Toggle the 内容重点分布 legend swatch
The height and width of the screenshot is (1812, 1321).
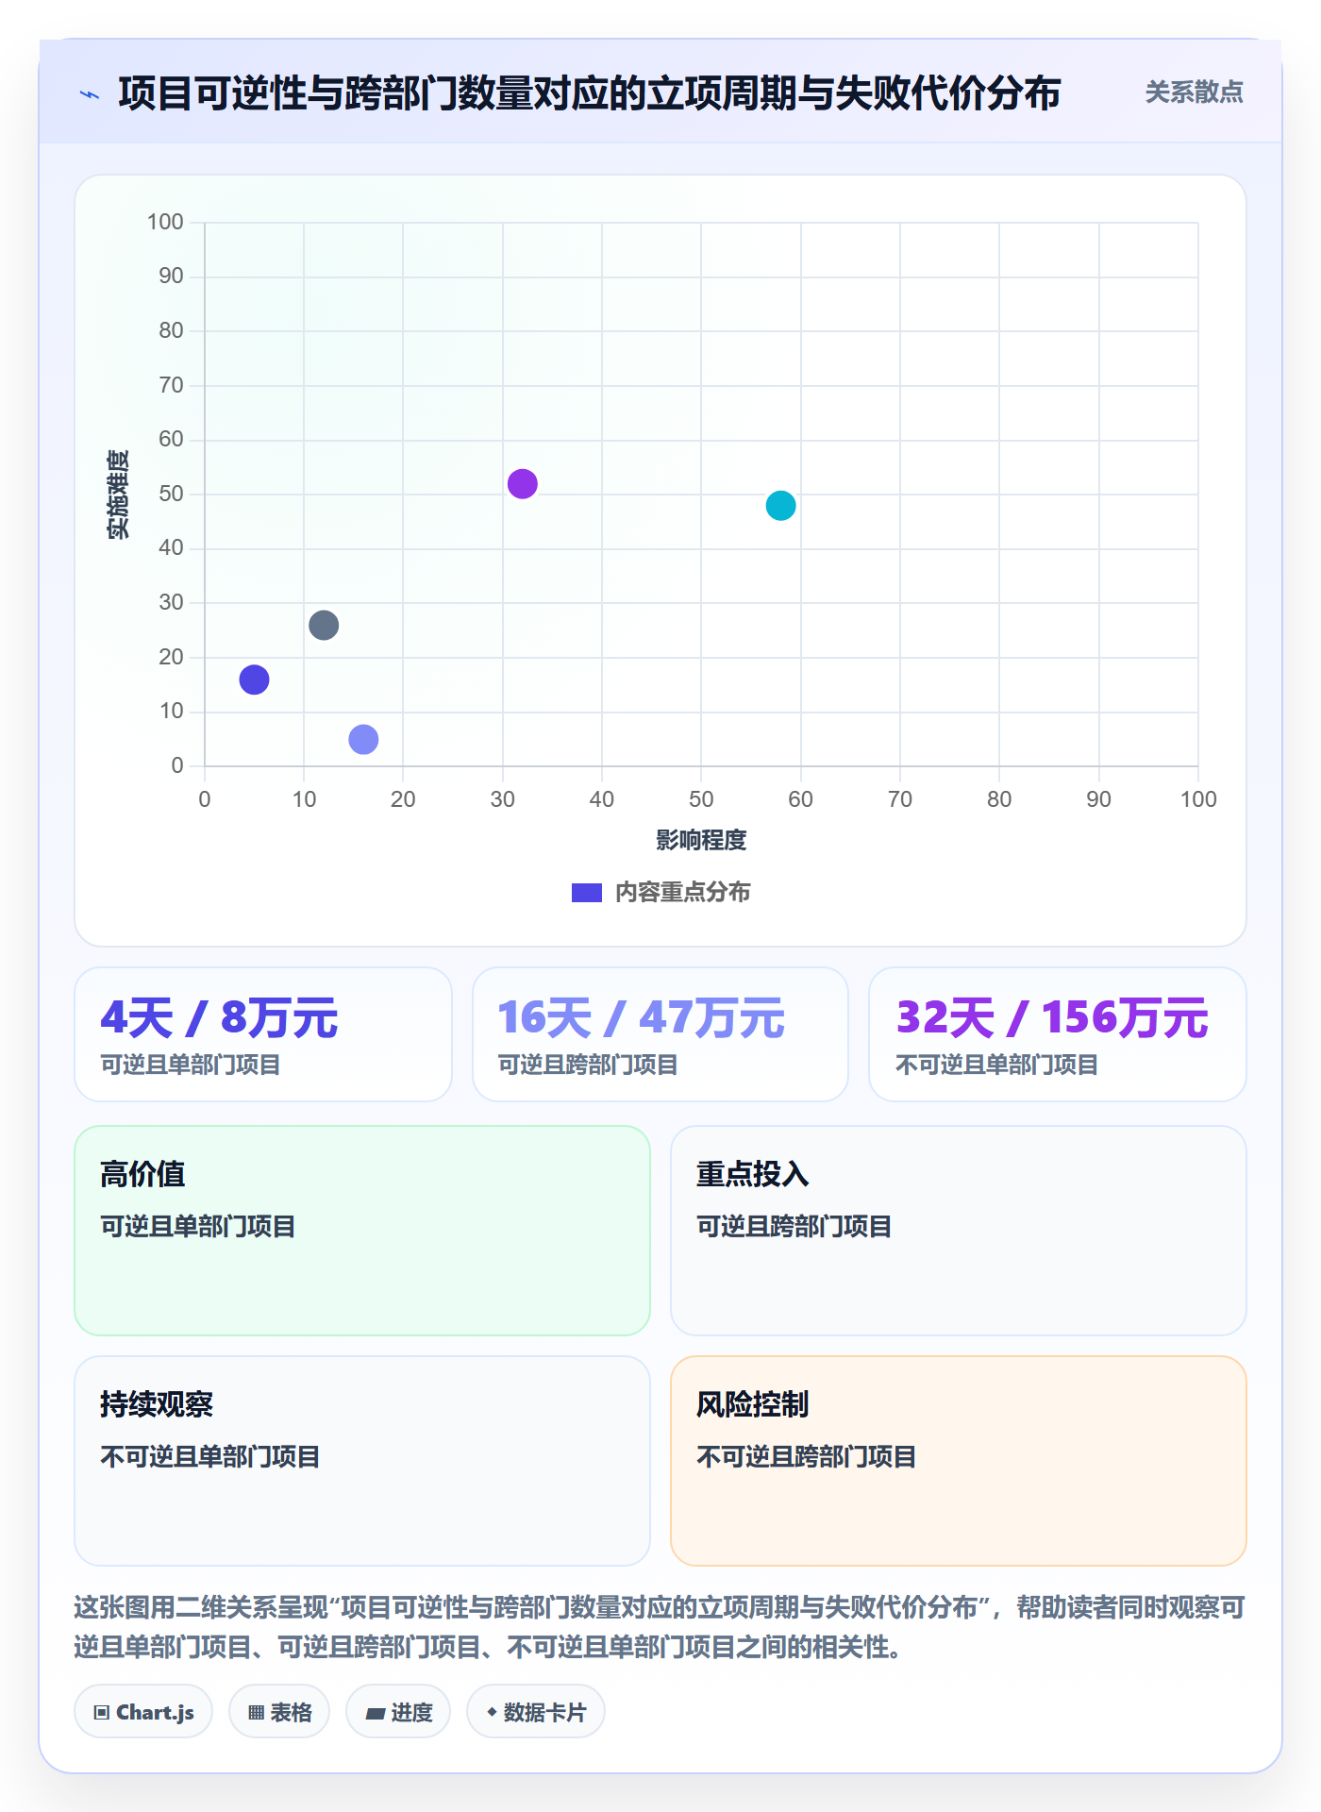tap(586, 893)
